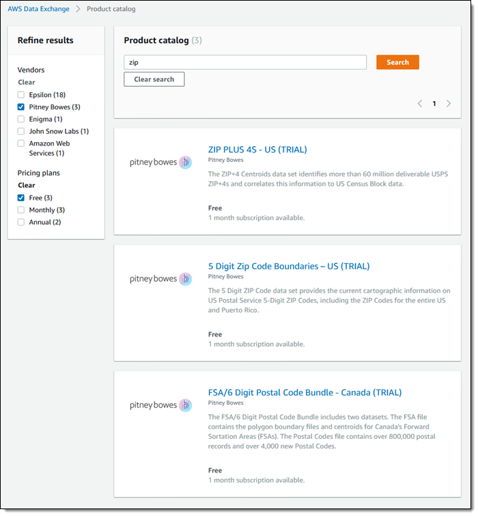This screenshot has height=516, width=478.
Task: Open the ZIP PLUS 4S - US (TRIAL) product
Action: point(257,150)
